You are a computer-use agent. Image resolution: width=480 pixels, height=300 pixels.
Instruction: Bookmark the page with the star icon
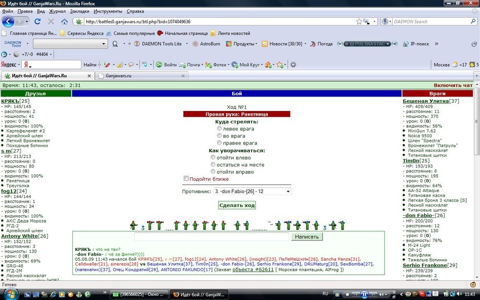(x=359, y=22)
